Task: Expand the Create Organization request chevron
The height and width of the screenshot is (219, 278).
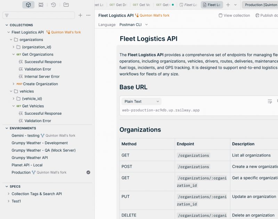Action: 14,84
